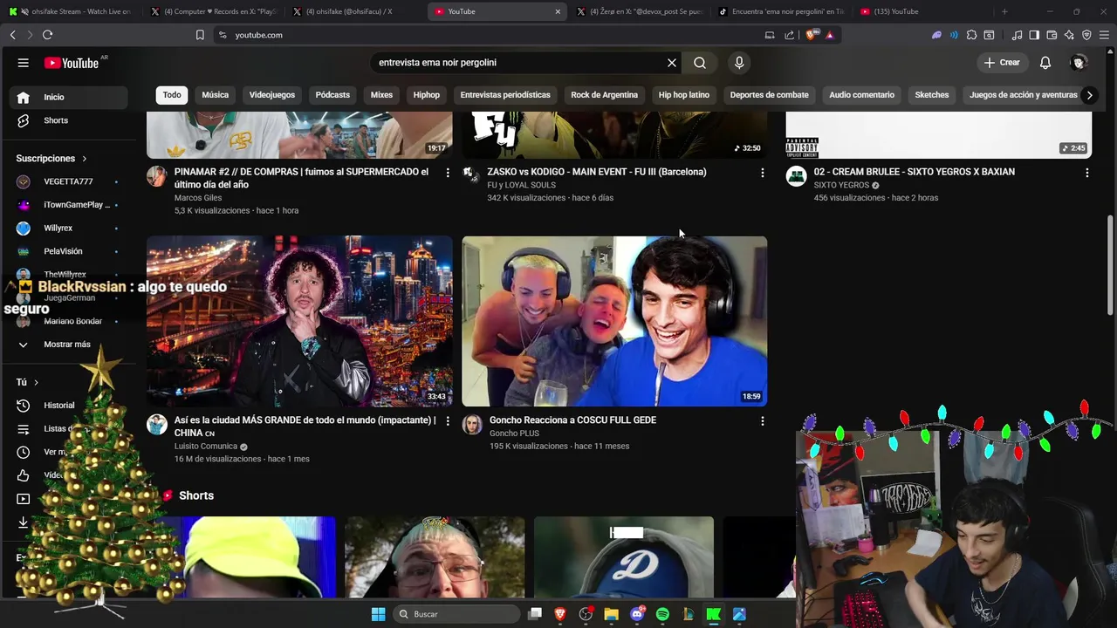Open VEGETTA777 subscription channel
1117x628 pixels.
point(69,181)
